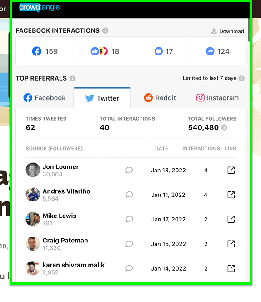Image resolution: width=261 pixels, height=302 pixels.
Task: Click the Top Referrals info icon
Action: click(x=72, y=78)
